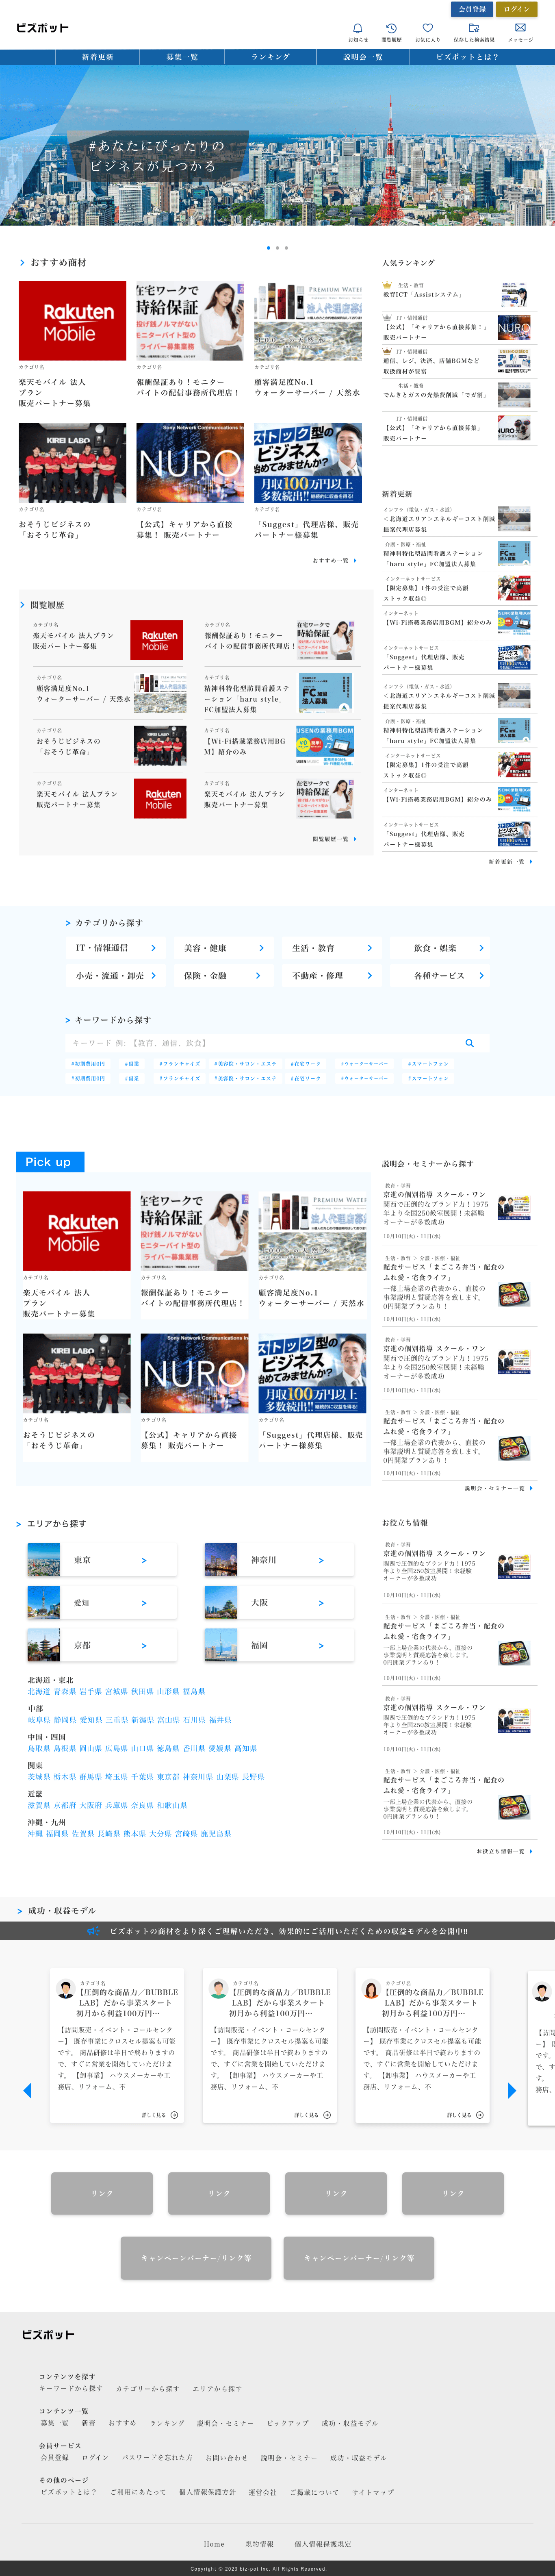
Task: Go to the 新着更新 nav tab
Action: click(x=97, y=57)
